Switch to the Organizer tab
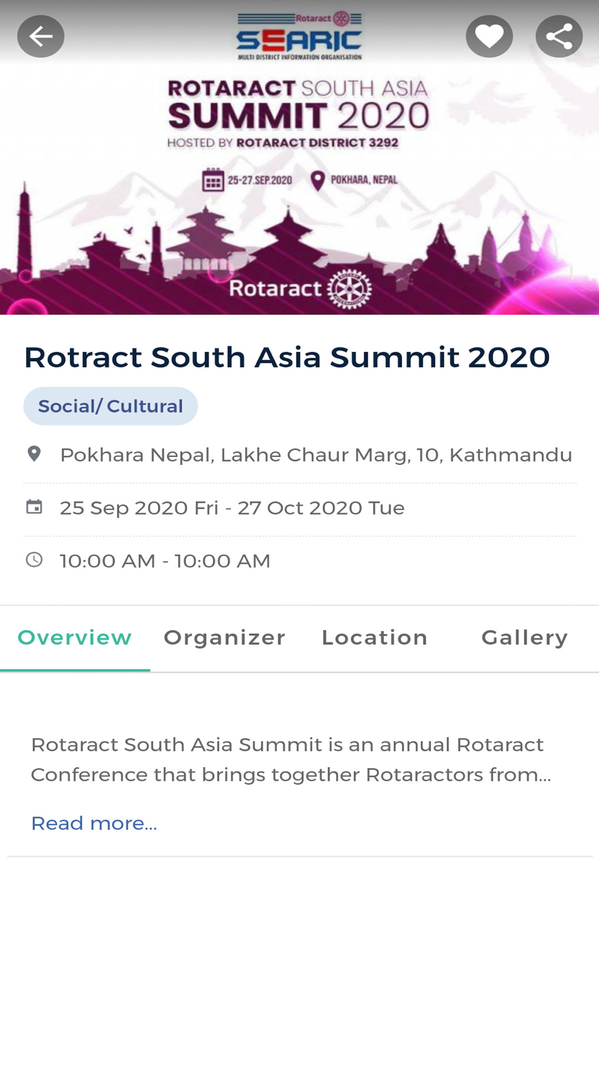 pyautogui.click(x=225, y=638)
